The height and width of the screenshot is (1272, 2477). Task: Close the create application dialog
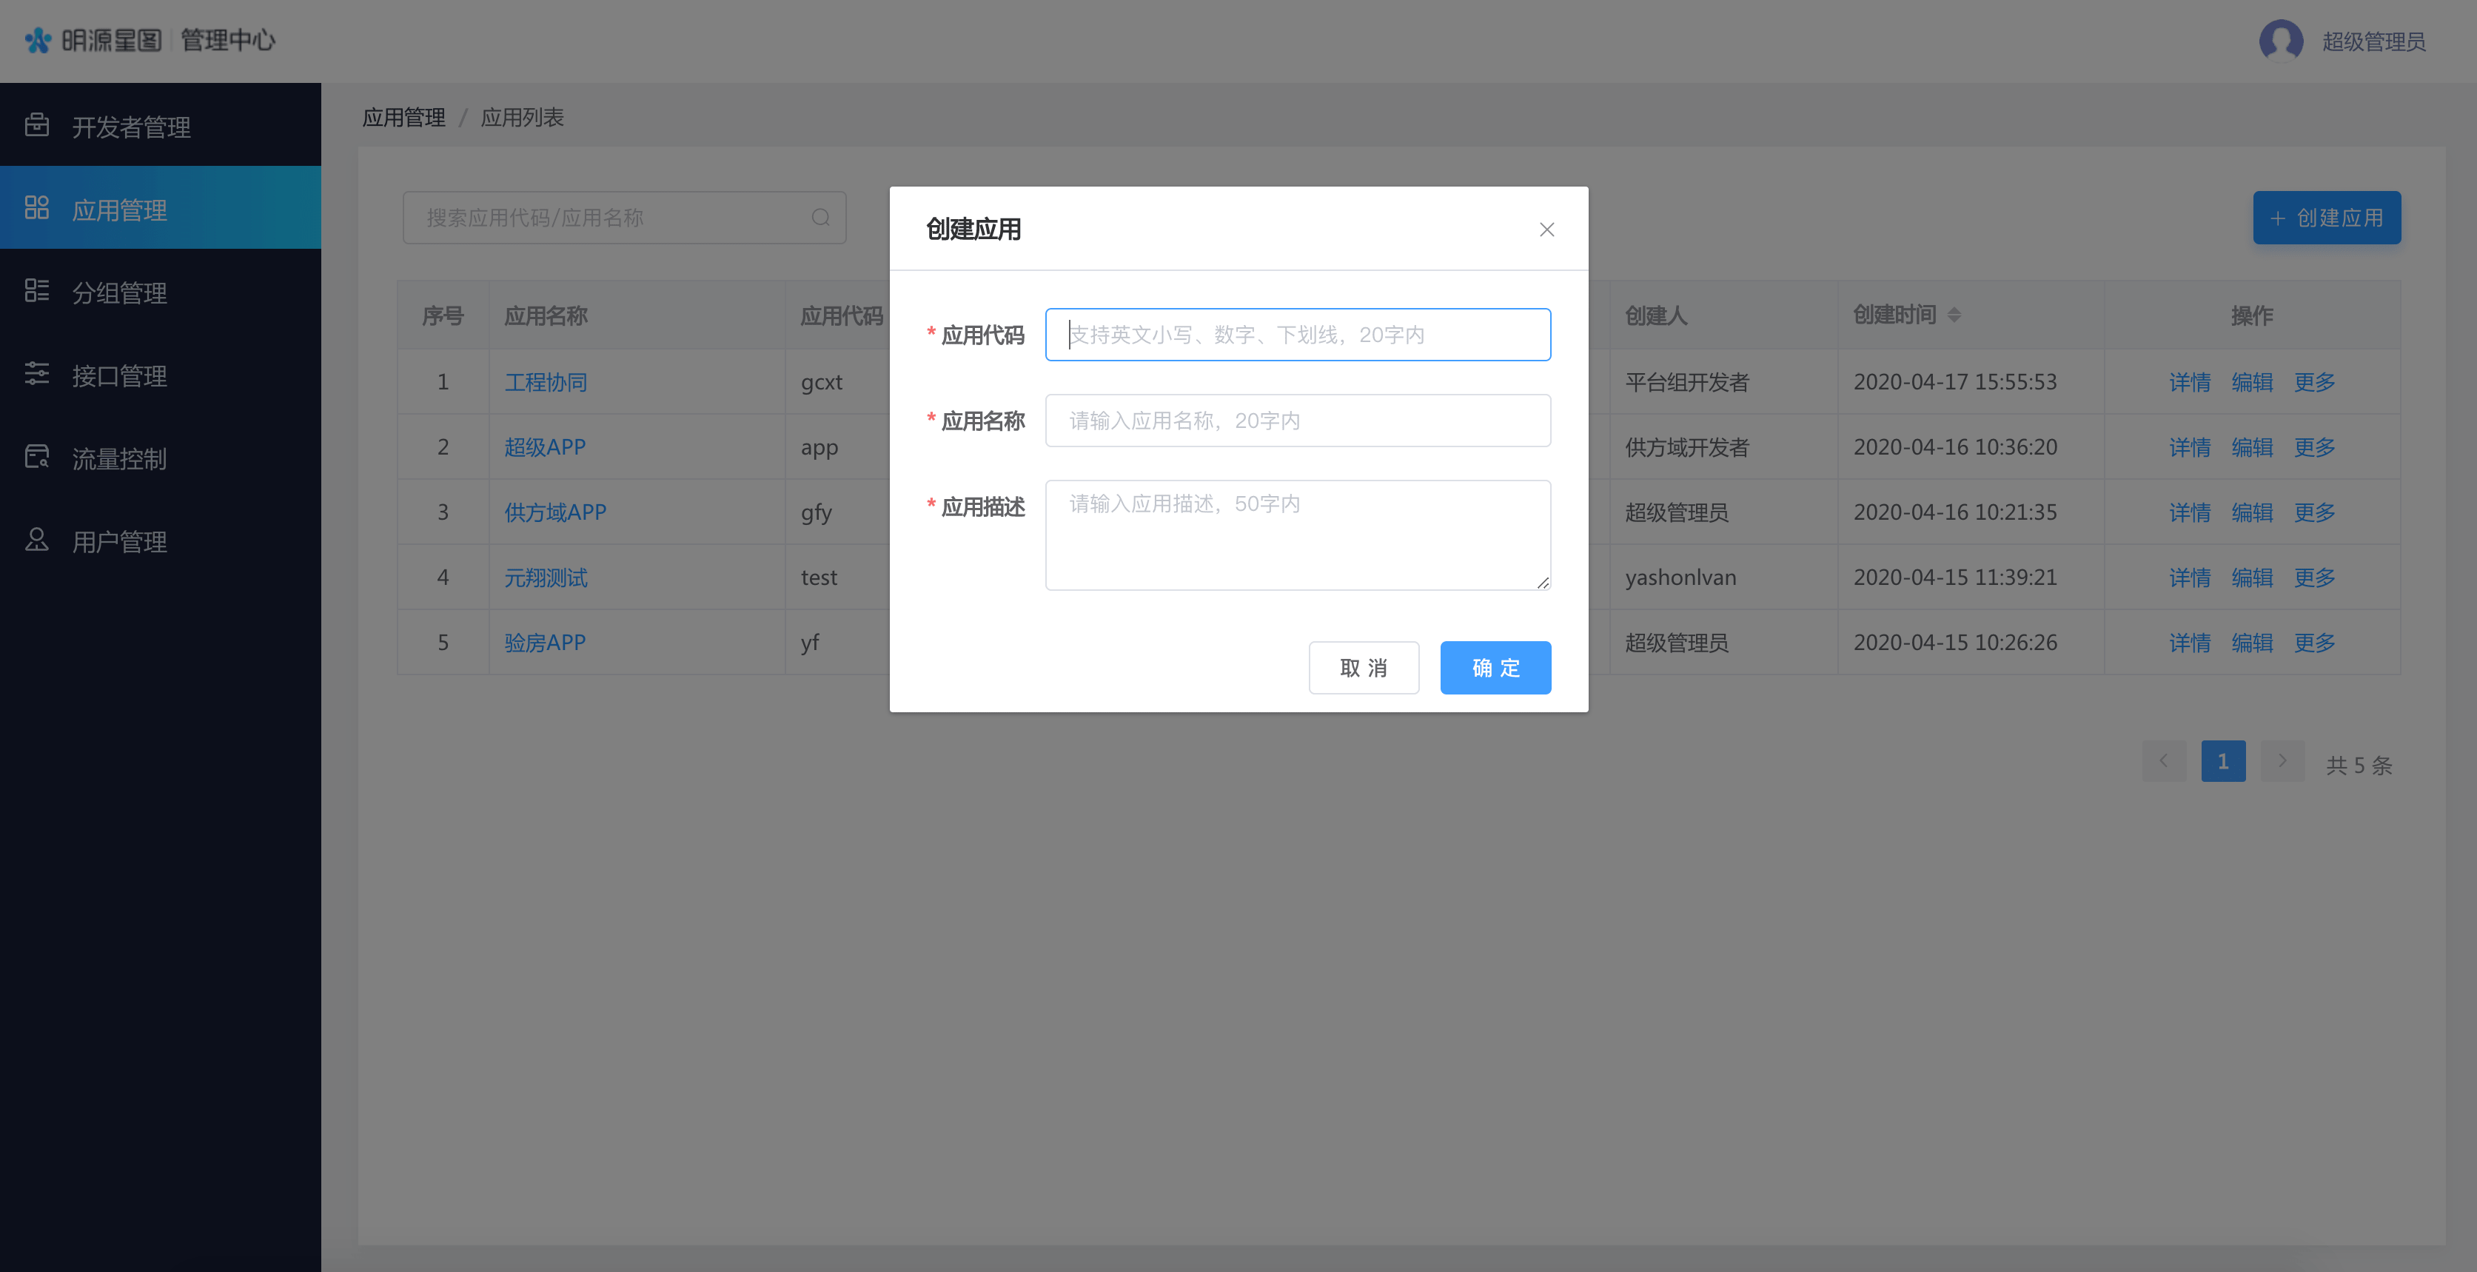point(1546,230)
